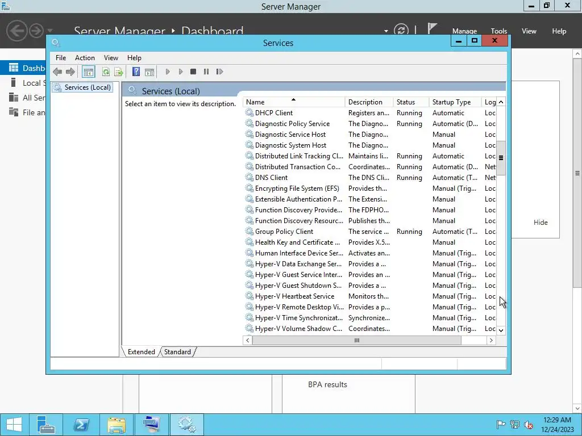Open Server Manager from the taskbar
Screen dimensions: 582x436
point(46,425)
